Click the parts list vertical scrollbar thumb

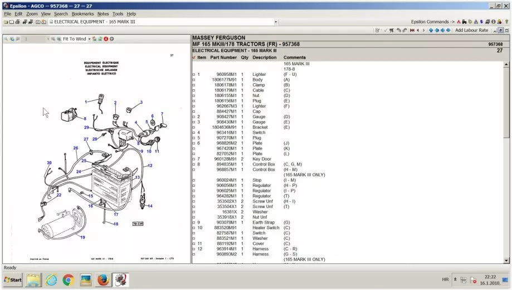point(506,102)
